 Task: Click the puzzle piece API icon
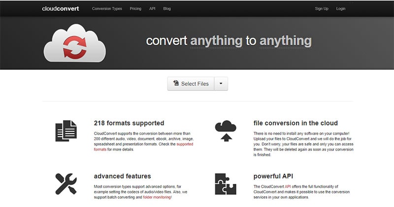(226, 184)
